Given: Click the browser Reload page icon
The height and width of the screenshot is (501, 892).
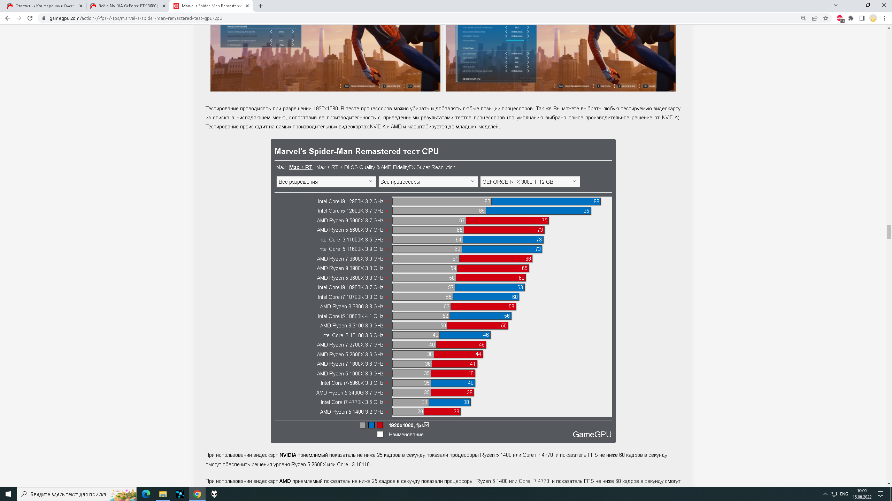Looking at the screenshot, I should pos(30,18).
